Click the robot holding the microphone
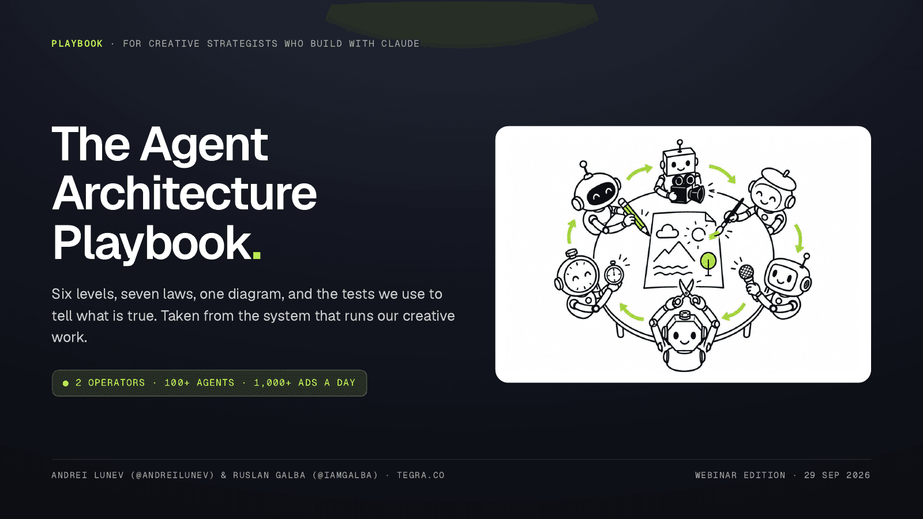Viewport: 923px width, 519px height. click(x=779, y=285)
